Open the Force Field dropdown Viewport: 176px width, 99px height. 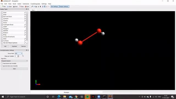coord(18,53)
